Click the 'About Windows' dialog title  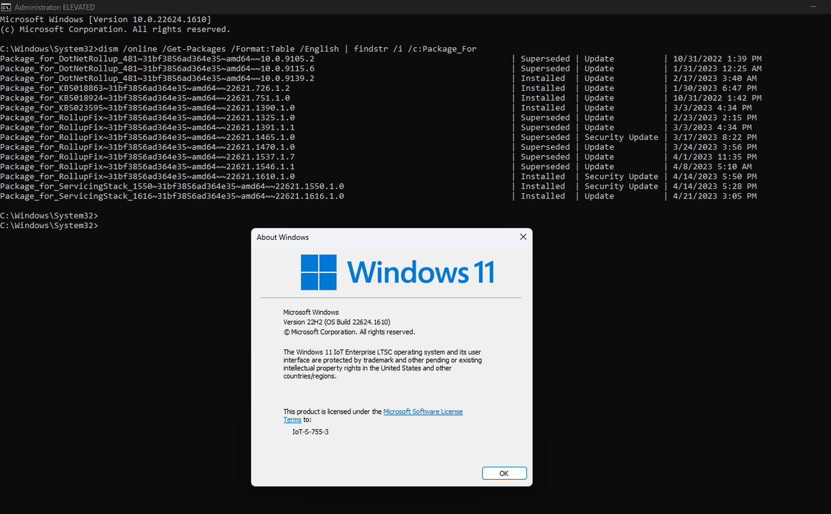(x=282, y=237)
